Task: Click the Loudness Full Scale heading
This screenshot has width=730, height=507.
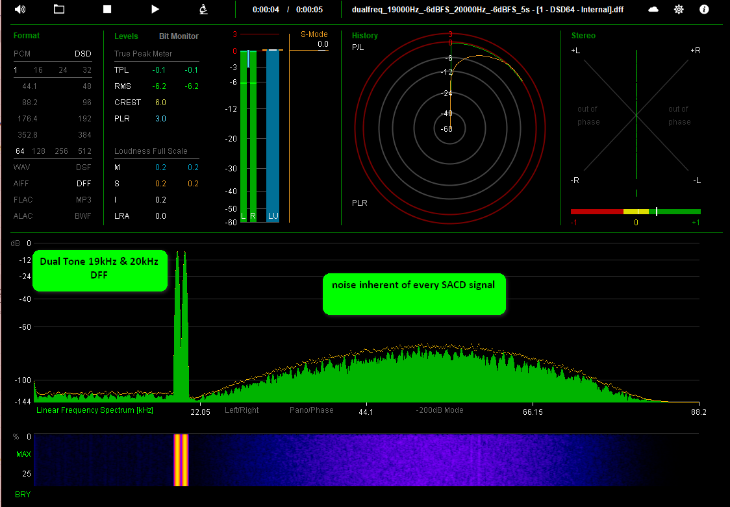Action: [x=151, y=151]
